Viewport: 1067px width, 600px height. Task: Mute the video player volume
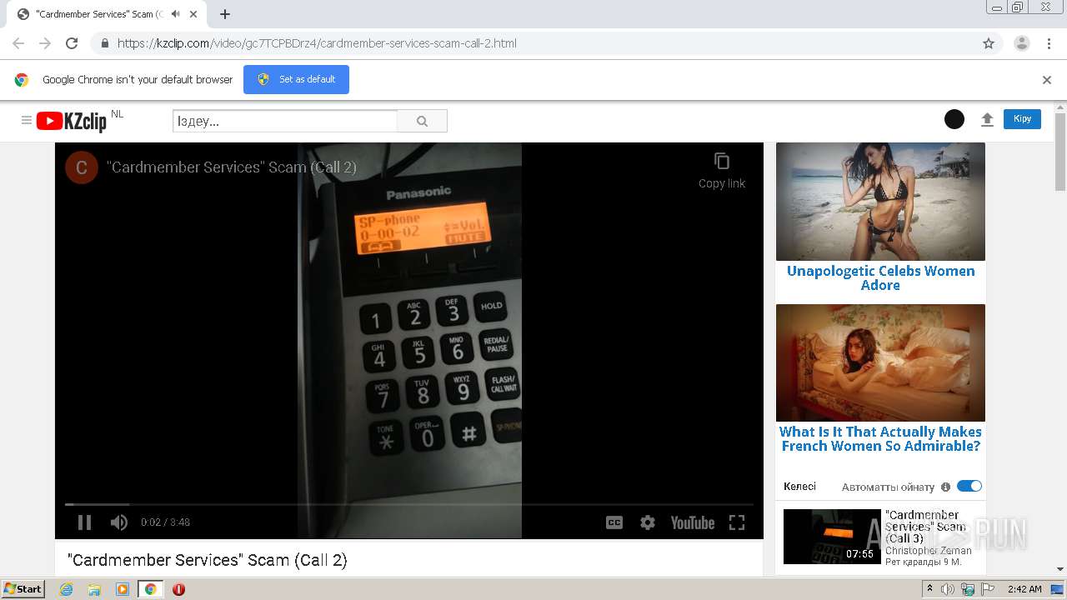[x=119, y=522]
